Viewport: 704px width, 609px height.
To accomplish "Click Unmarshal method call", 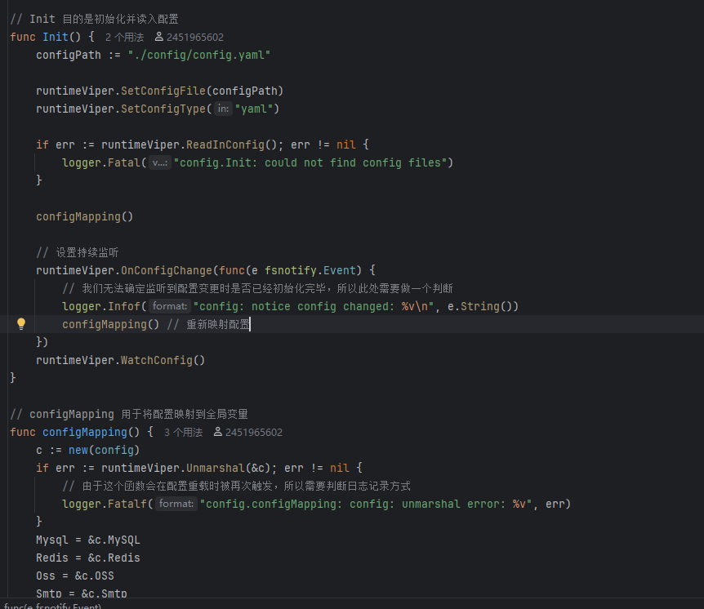I will point(216,468).
